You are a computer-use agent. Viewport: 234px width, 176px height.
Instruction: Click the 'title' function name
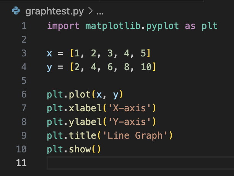tap(83, 135)
